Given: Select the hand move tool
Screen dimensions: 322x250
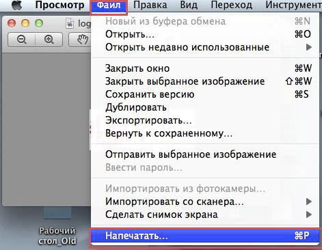Looking at the screenshot, I should pos(82,40).
